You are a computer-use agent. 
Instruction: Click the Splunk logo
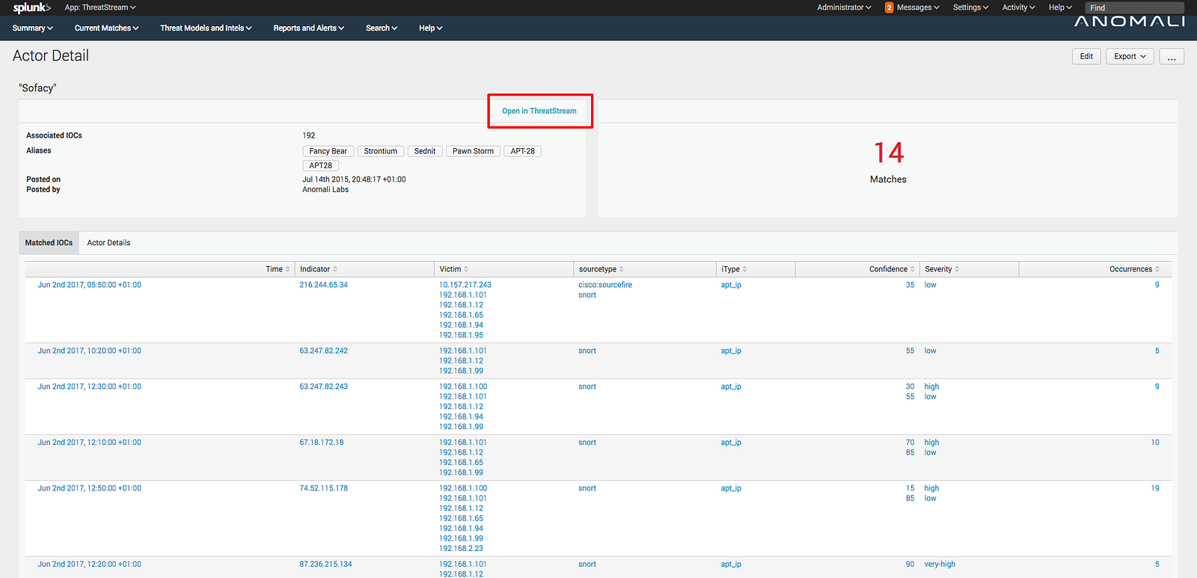coord(31,7)
